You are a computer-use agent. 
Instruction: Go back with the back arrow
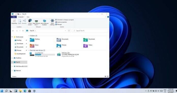click(13, 31)
